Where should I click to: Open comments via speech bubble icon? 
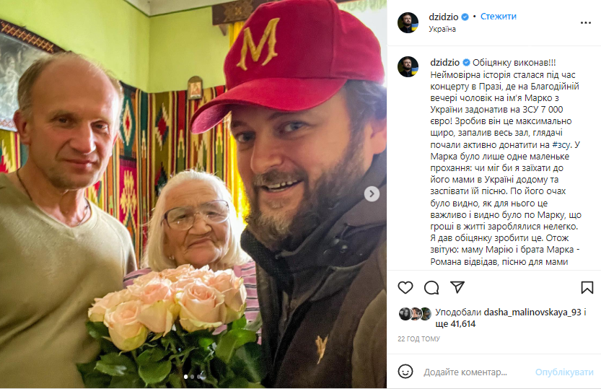431,287
